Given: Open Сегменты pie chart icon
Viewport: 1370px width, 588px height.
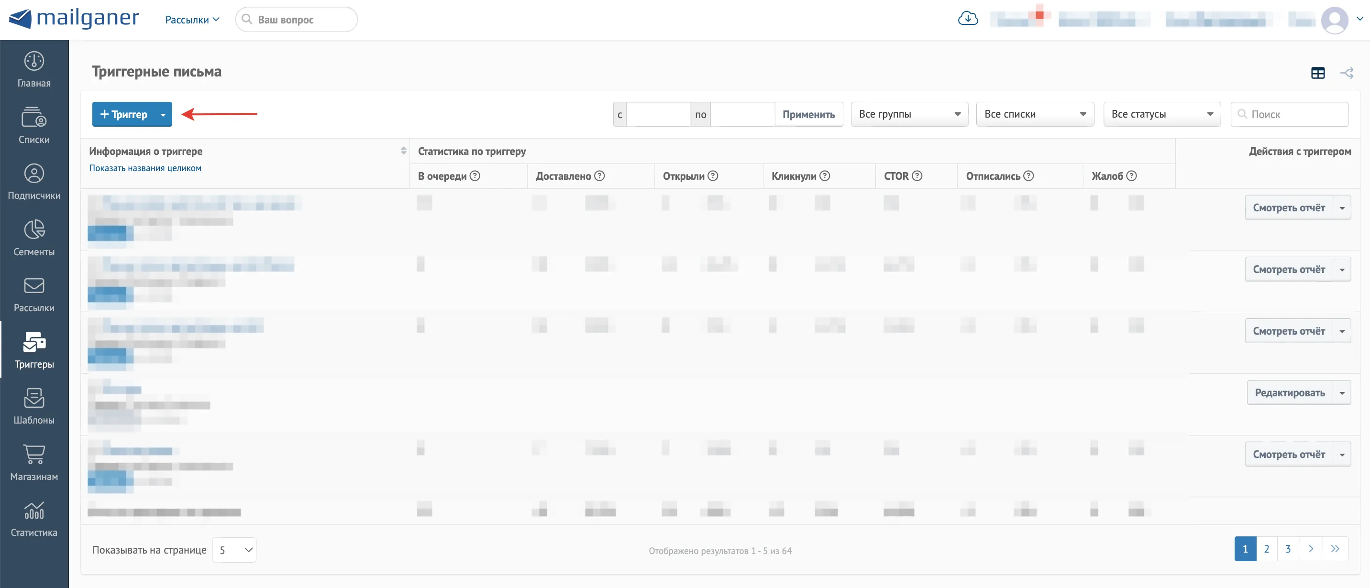Looking at the screenshot, I should click(34, 229).
